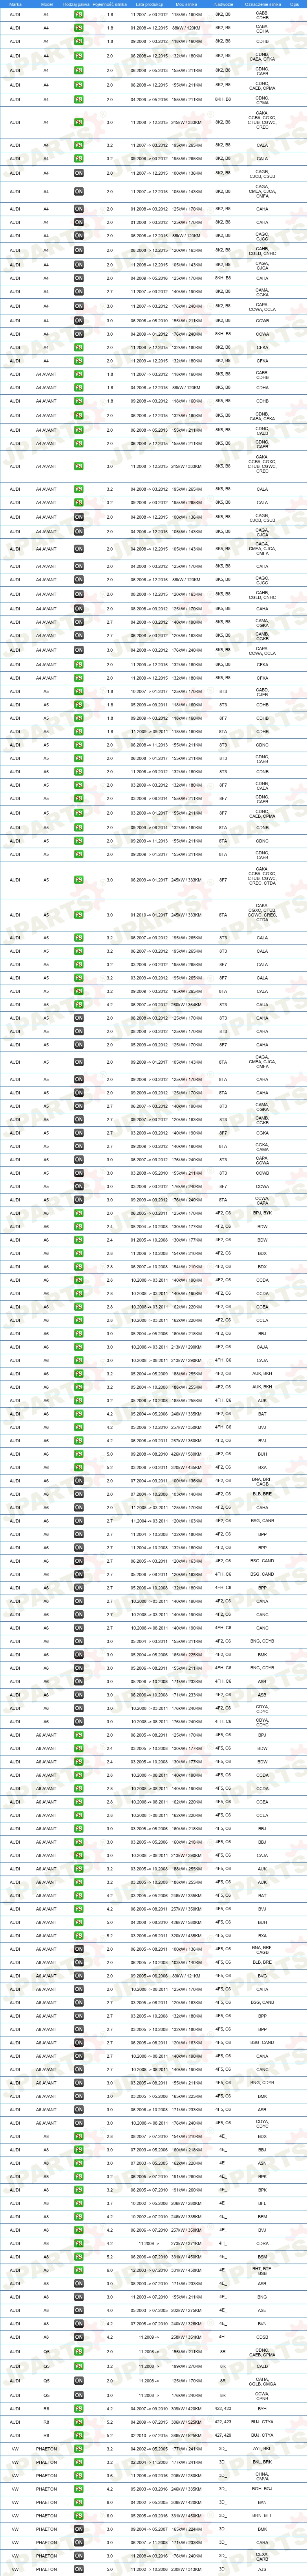Click engine codes BHT, BTE, BSB in A8 row

[x=262, y=2270]
